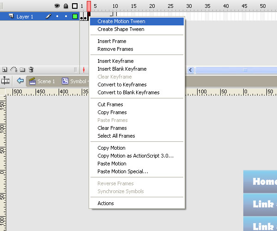The width and height of the screenshot is (277, 231).
Task: Click the Home button on stage
Action: 260,182
